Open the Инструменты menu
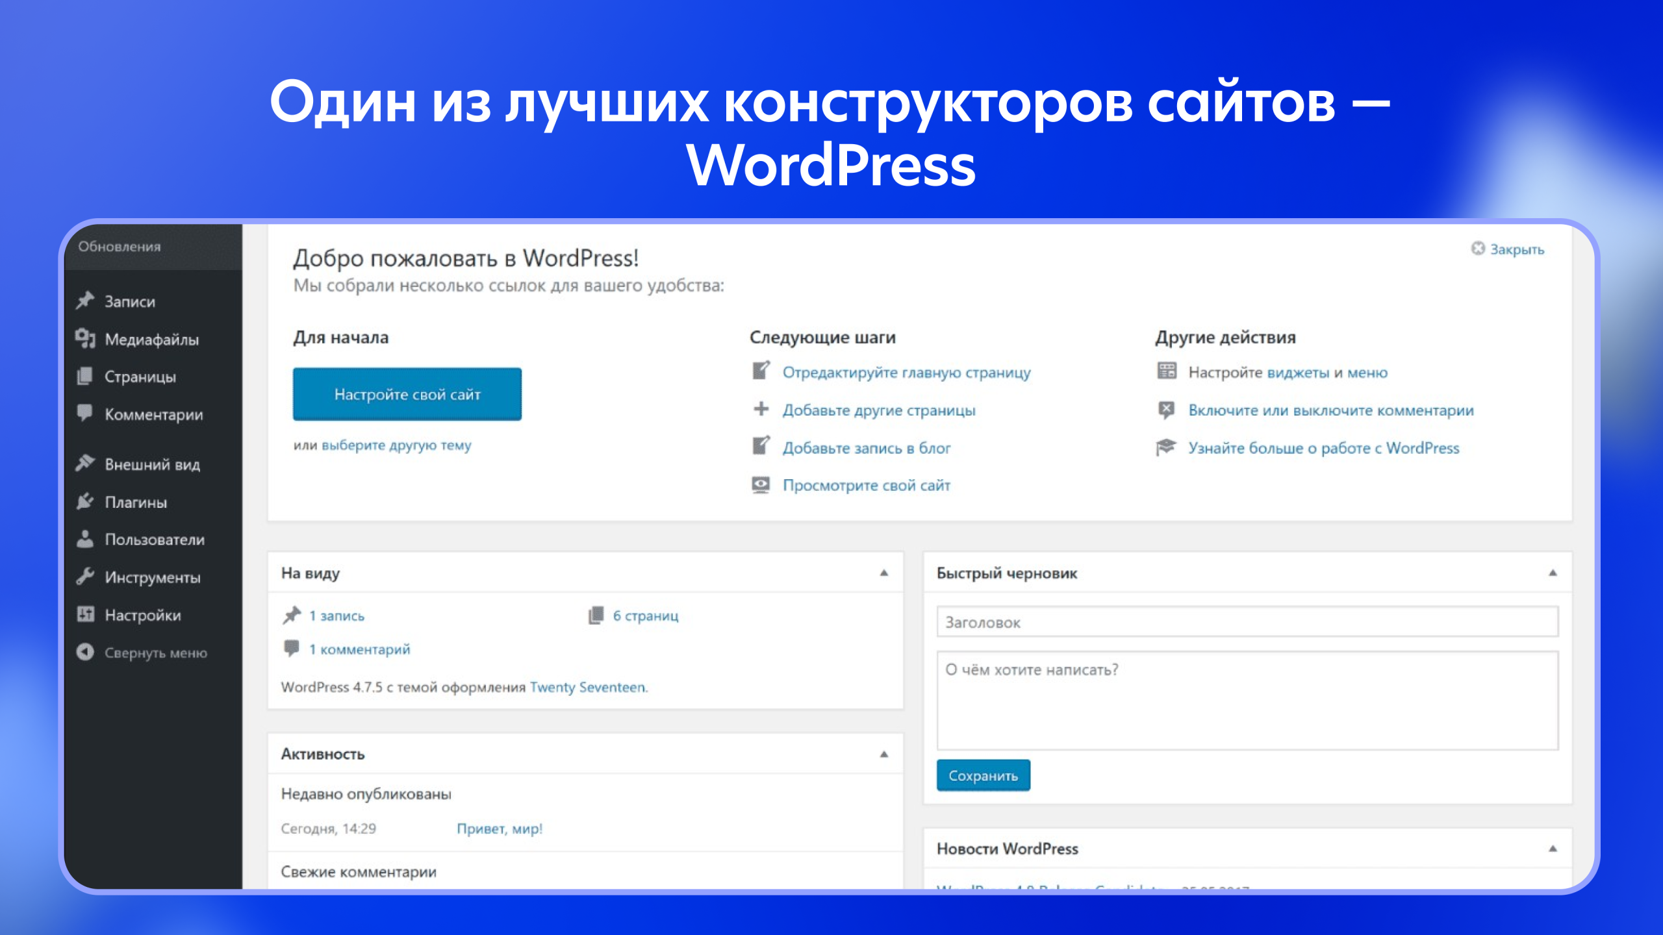1663x935 pixels. (x=153, y=577)
